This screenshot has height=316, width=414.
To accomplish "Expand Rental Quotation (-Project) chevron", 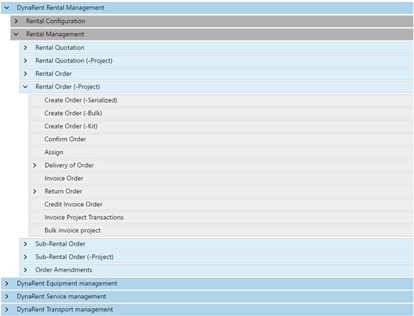I will click(x=25, y=61).
